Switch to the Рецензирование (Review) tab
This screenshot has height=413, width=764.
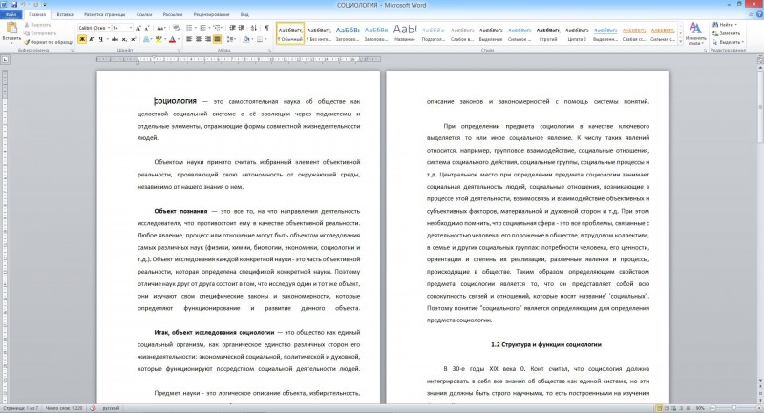click(x=211, y=14)
